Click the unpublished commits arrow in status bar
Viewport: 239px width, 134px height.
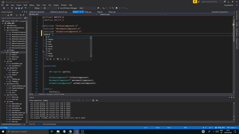coord(204,128)
